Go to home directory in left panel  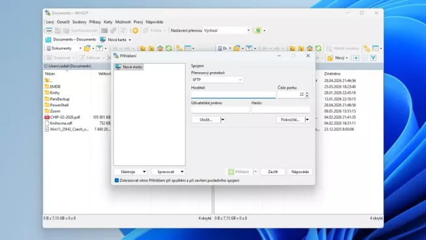(160, 49)
